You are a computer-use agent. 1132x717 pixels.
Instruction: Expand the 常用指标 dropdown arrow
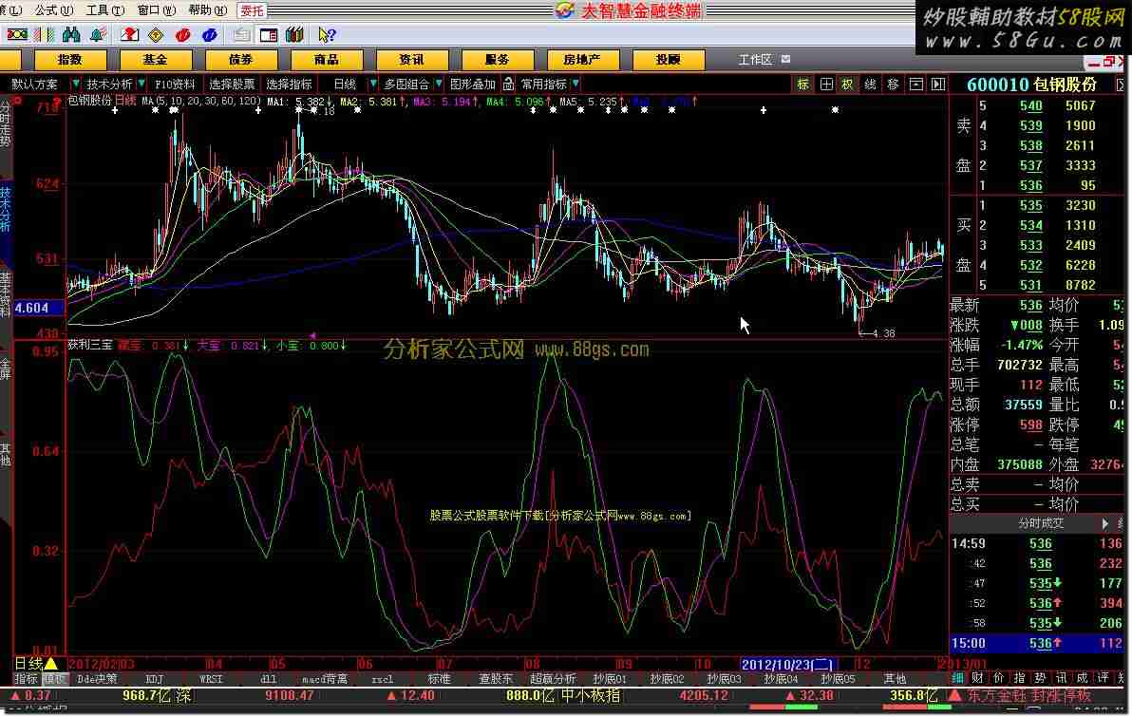click(x=575, y=84)
